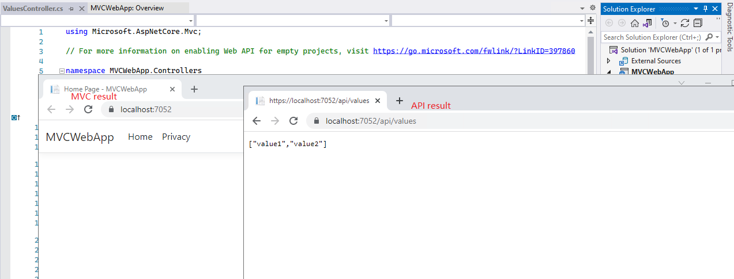This screenshot has height=279, width=734.
Task: Go forward in Home Page browser window
Action: click(70, 109)
